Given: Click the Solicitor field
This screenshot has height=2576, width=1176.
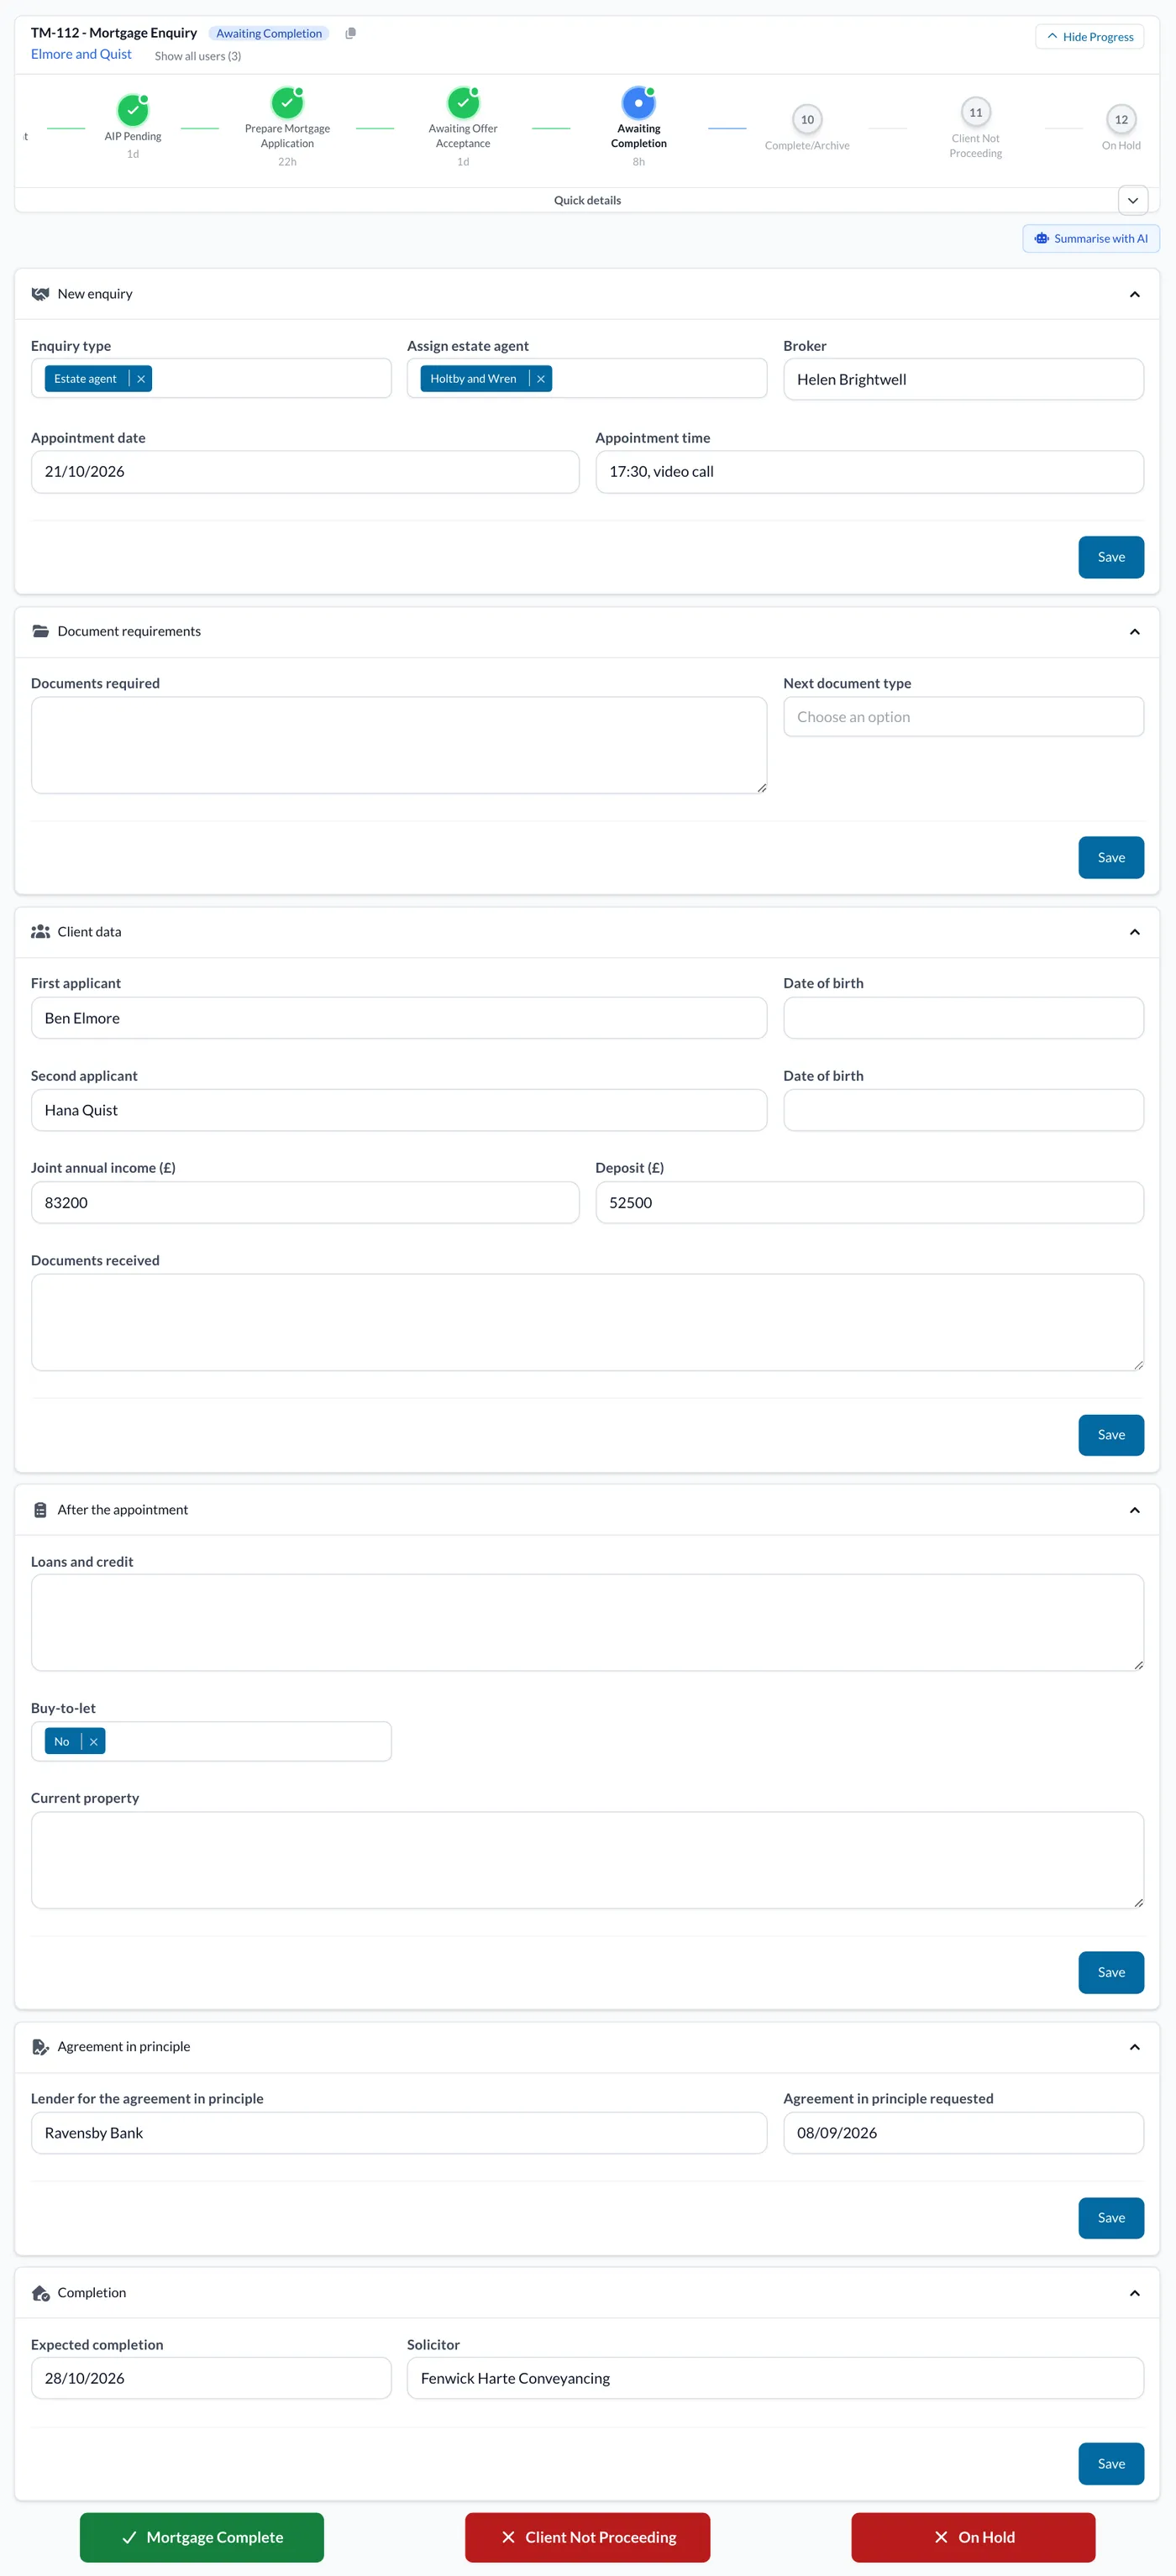Looking at the screenshot, I should [774, 2378].
